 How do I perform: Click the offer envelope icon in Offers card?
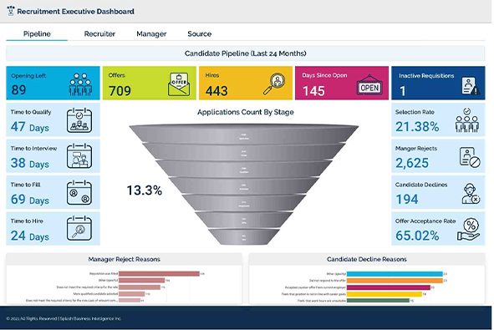coord(179,84)
